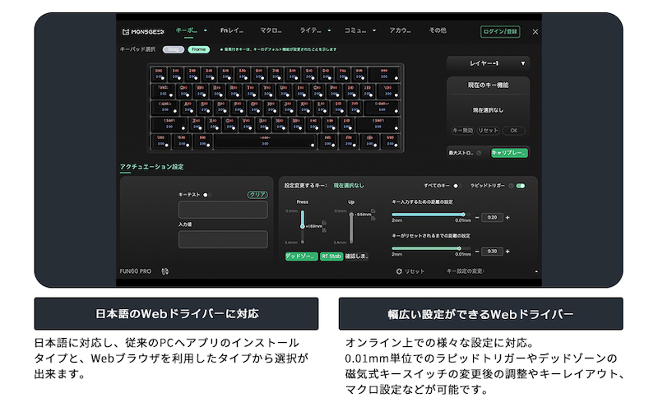
Task: Click the device icon beside FUN60 PRO
Action: (165, 271)
